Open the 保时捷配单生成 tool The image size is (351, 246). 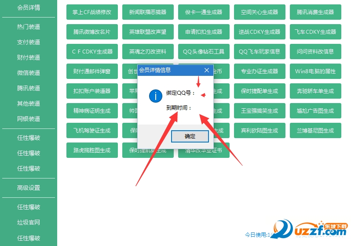click(x=260, y=91)
